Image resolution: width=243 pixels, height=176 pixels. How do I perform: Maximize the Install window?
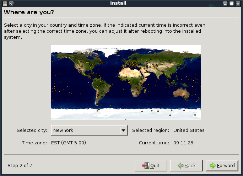pos(232,3)
